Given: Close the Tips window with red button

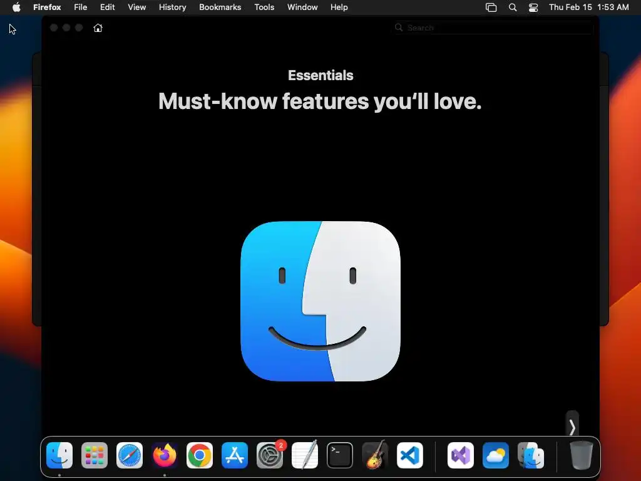Looking at the screenshot, I should [x=54, y=28].
